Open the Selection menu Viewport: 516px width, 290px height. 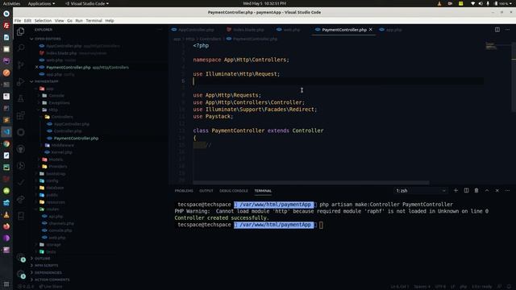click(43, 20)
